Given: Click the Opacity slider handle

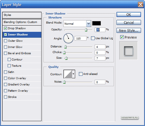Looking at the screenshot, I should [86, 30].
